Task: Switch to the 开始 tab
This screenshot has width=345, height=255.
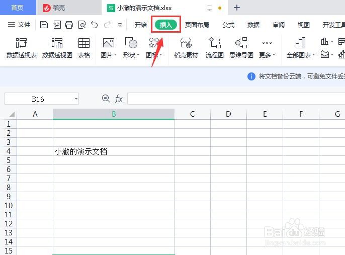Action: click(x=141, y=25)
